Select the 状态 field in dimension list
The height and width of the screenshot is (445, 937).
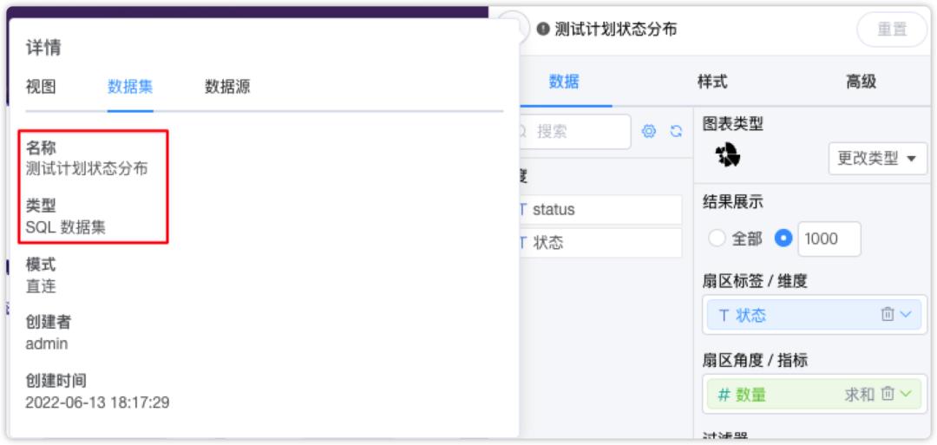tap(600, 243)
